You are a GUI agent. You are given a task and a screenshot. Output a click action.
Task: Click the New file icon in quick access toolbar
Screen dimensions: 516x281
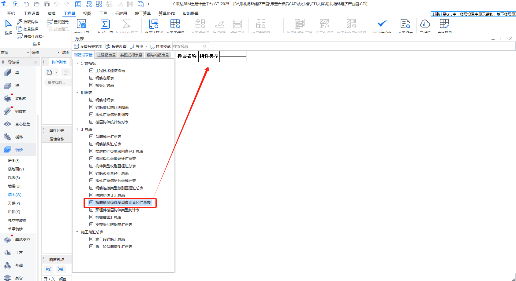27,4
